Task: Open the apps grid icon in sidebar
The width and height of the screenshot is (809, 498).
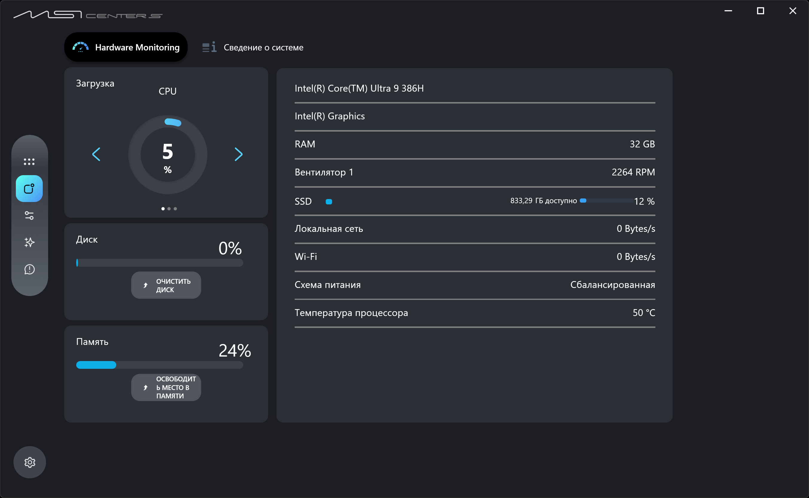Action: (x=29, y=161)
